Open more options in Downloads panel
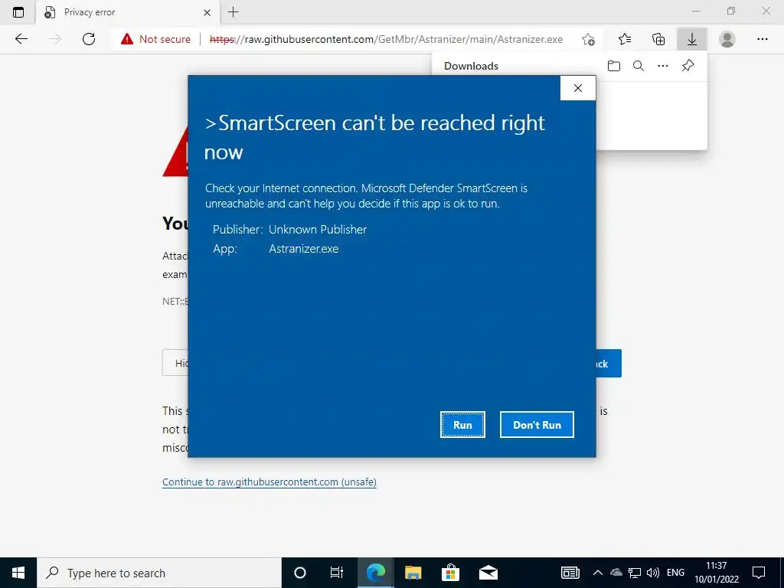 click(x=663, y=66)
